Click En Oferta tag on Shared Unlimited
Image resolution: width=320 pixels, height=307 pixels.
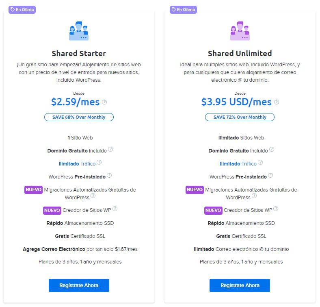coord(183,9)
